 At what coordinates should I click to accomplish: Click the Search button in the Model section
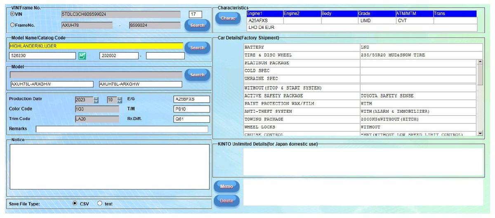point(197,75)
